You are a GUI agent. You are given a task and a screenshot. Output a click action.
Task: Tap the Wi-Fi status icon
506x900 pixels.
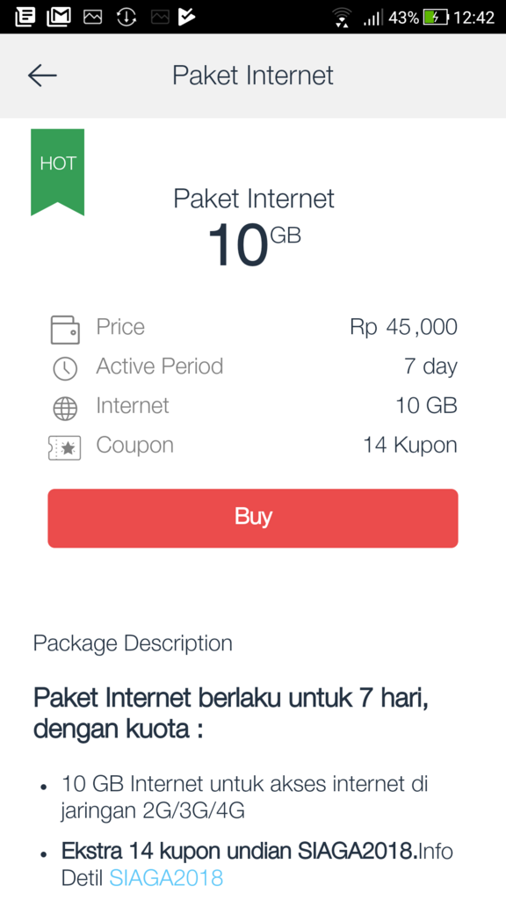click(343, 18)
